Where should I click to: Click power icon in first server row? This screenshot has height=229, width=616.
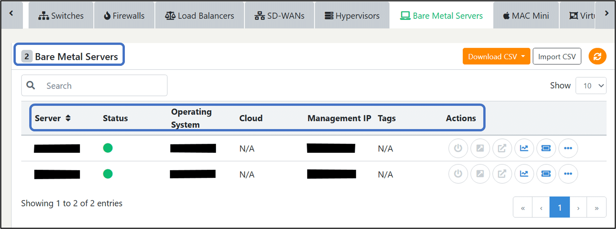(458, 148)
